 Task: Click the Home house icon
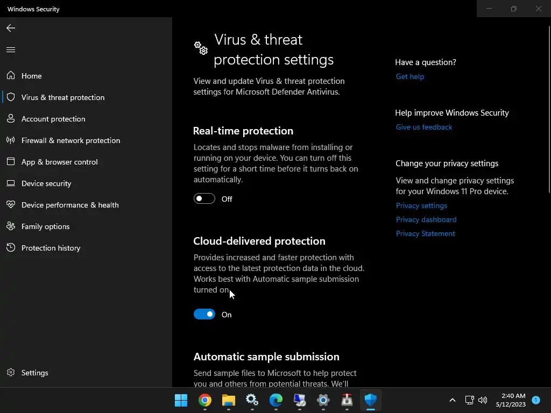point(11,75)
